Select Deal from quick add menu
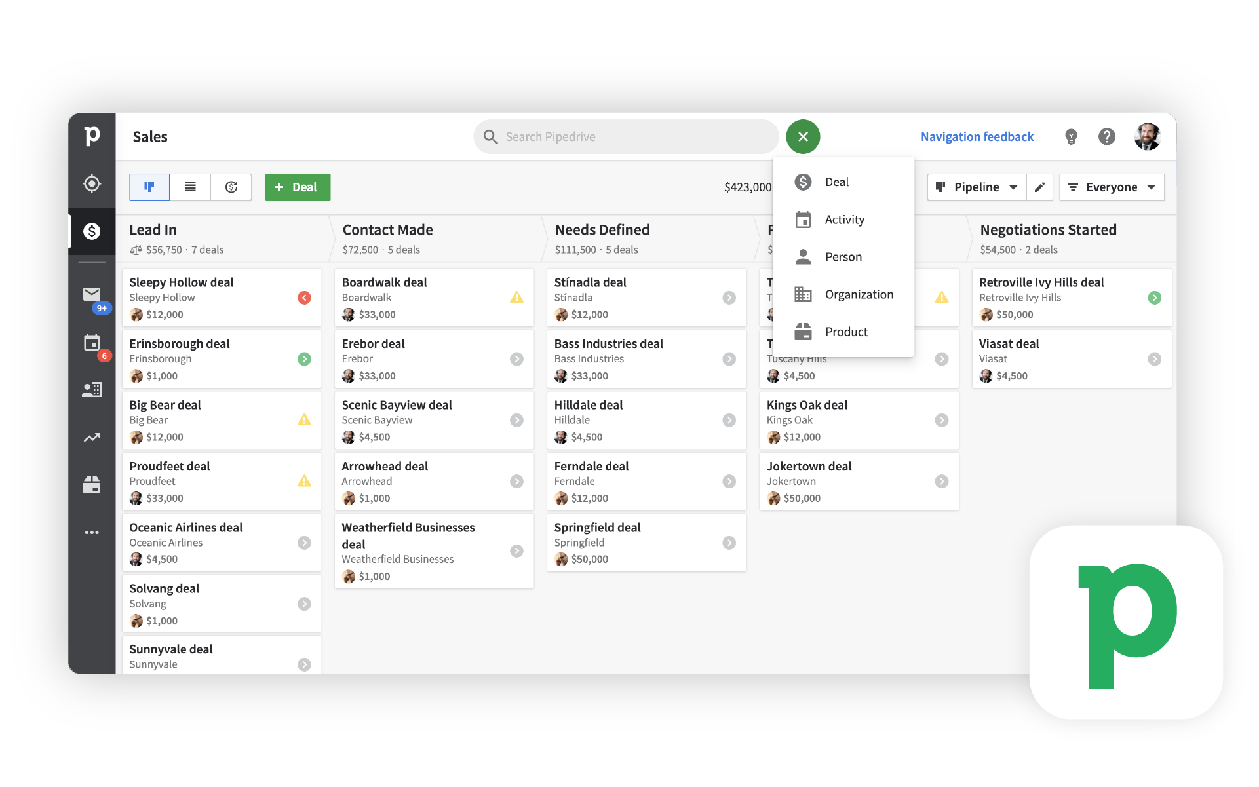The image size is (1259, 787). point(843,182)
